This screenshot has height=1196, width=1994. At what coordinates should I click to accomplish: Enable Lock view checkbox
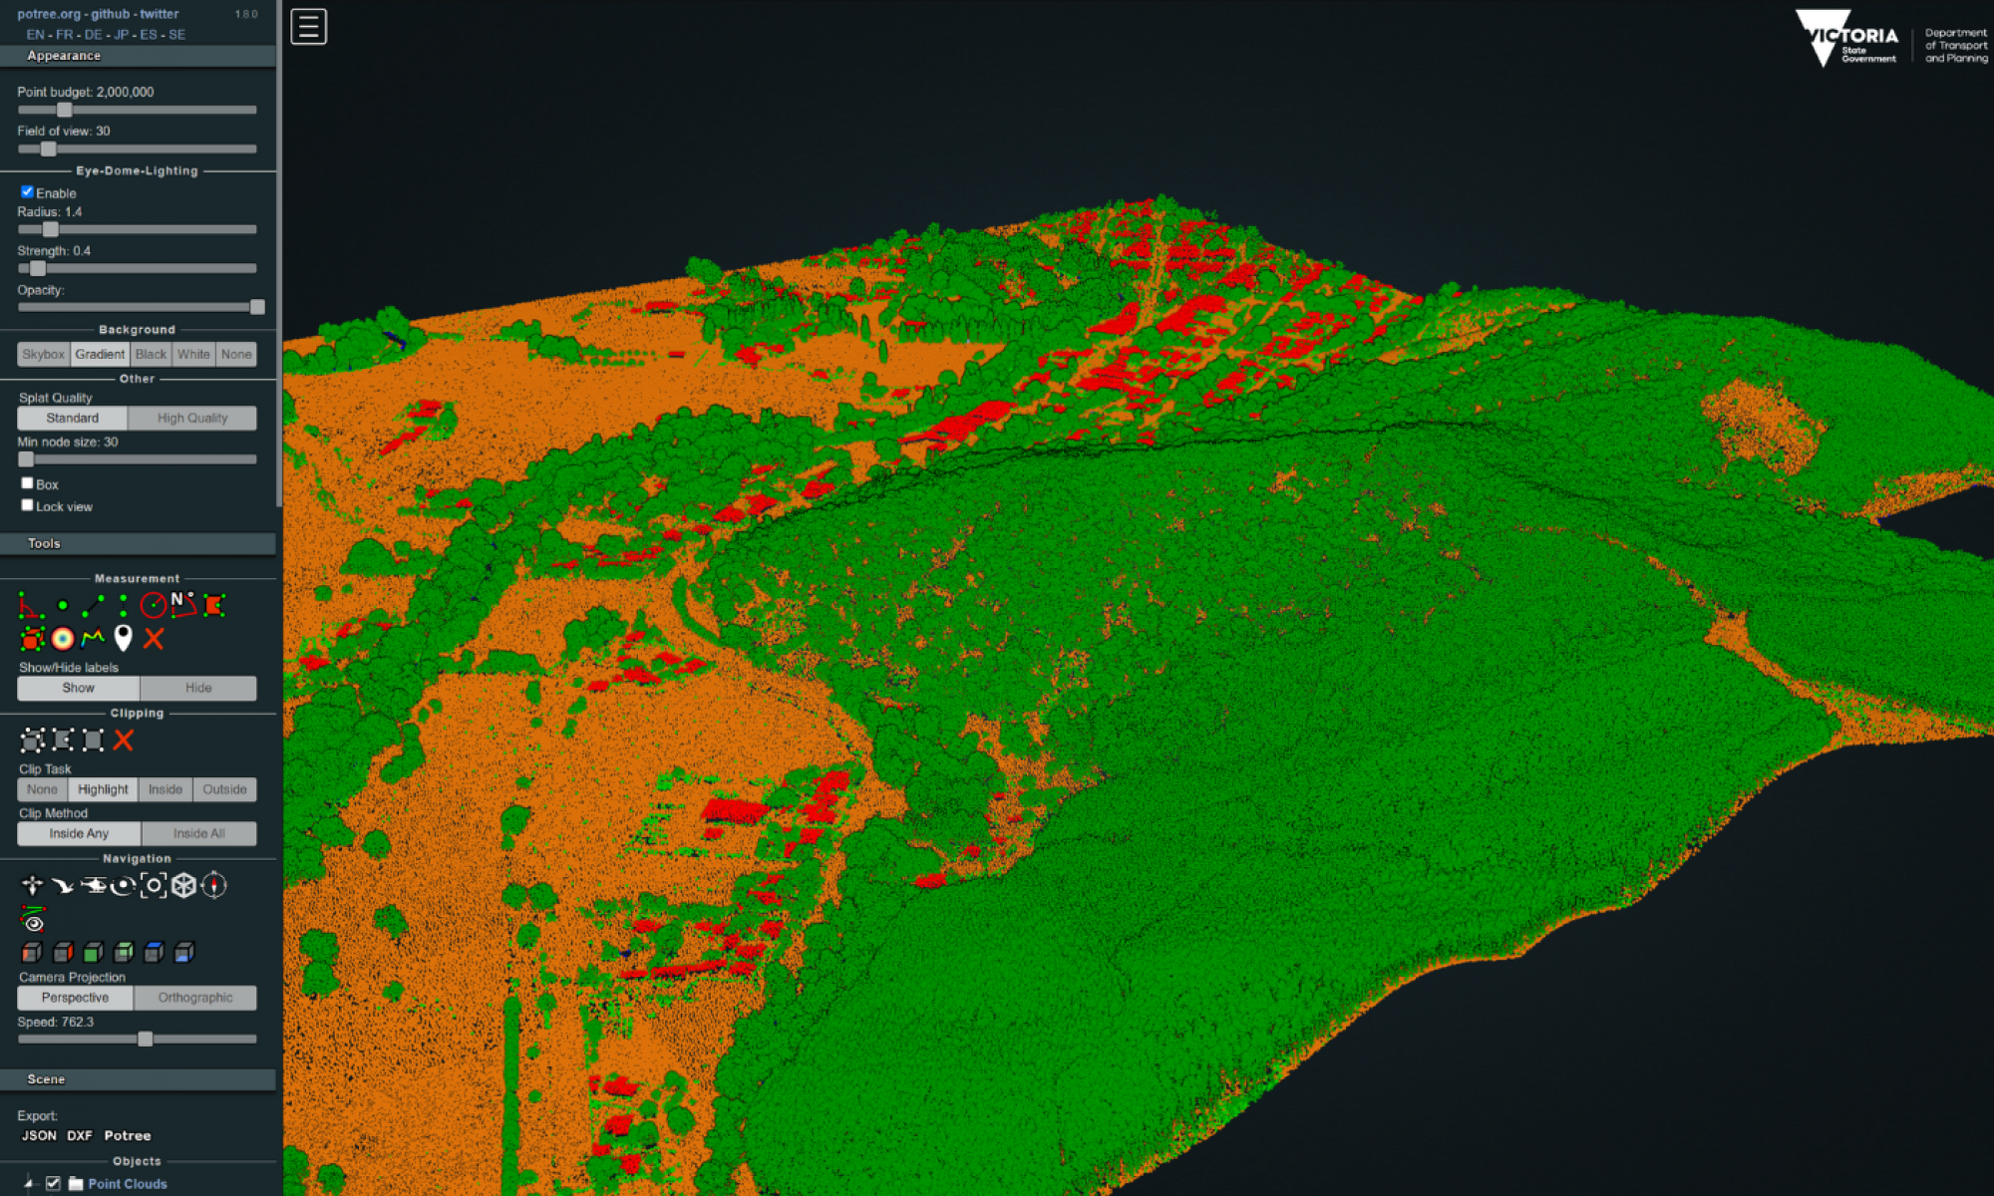(27, 505)
